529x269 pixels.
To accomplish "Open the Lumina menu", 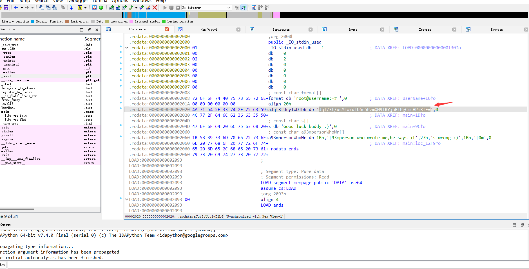I will tap(100, 1).
